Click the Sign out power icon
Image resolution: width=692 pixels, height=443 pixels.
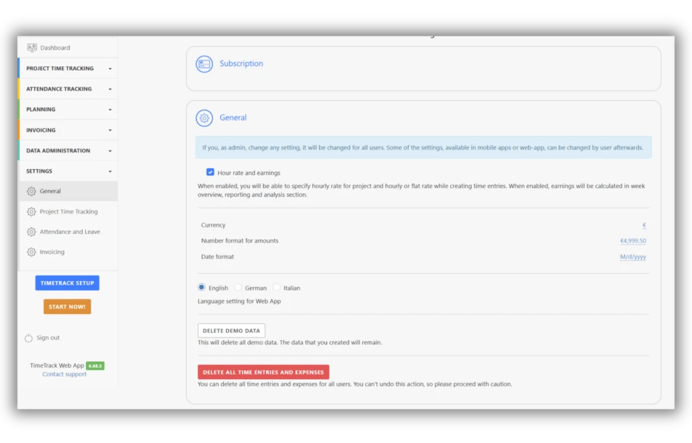[x=28, y=338]
